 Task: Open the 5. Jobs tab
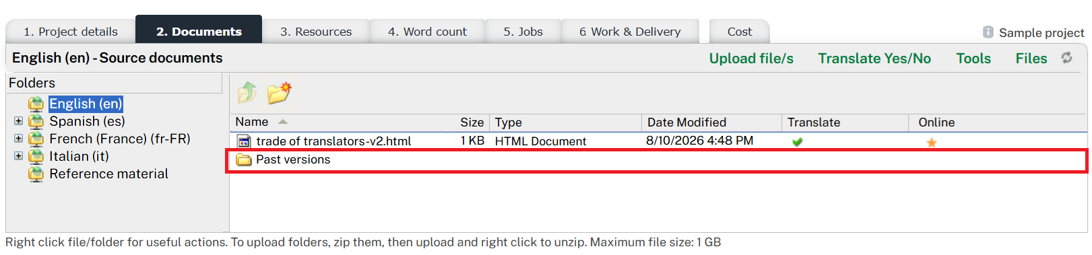tap(523, 32)
